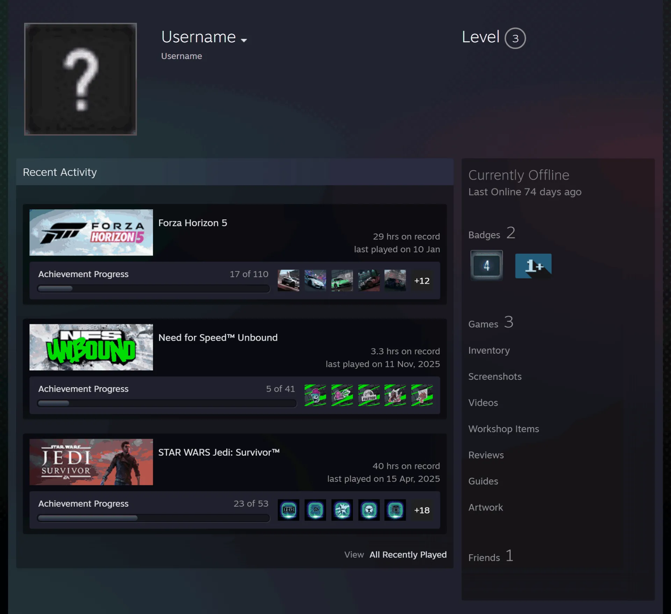671x614 pixels.
Task: Click Jedi Survivor achievement progress bar
Action: pos(153,518)
